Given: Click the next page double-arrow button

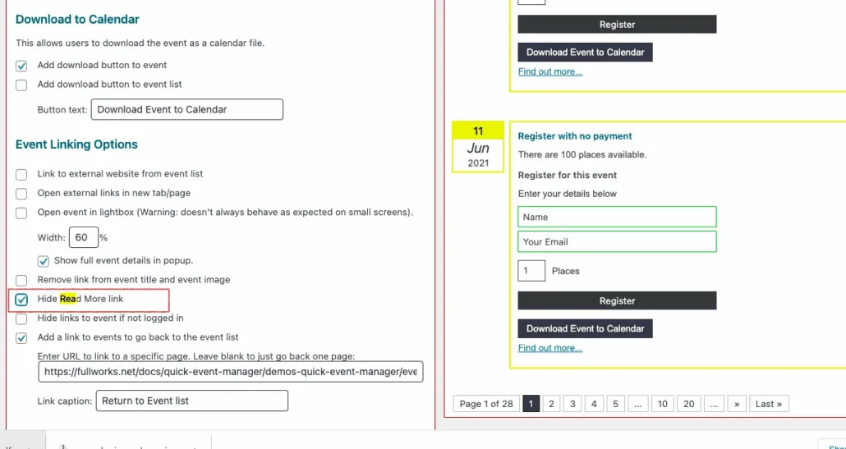Looking at the screenshot, I should tap(737, 404).
